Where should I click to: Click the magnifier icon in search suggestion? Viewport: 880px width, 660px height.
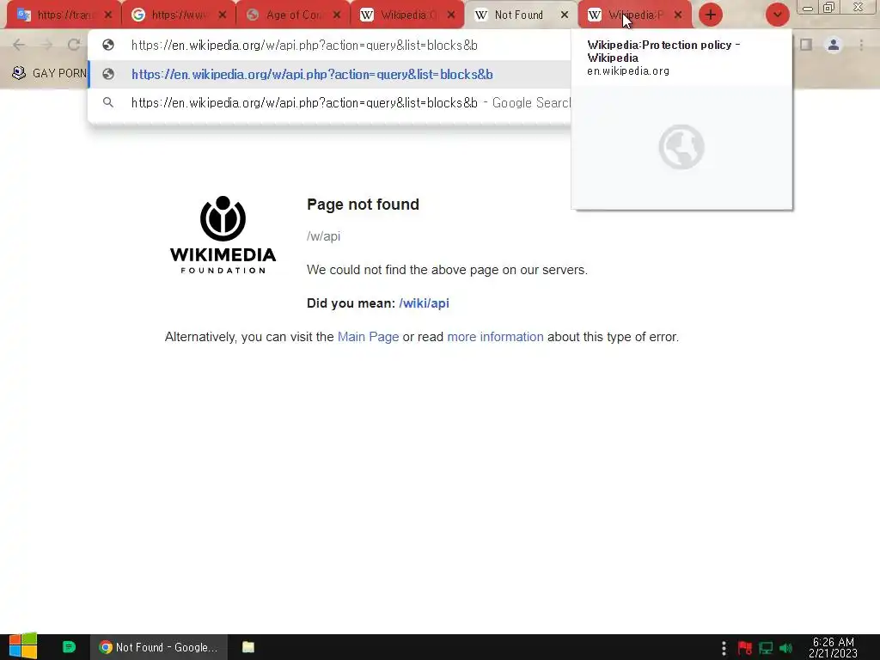(108, 103)
